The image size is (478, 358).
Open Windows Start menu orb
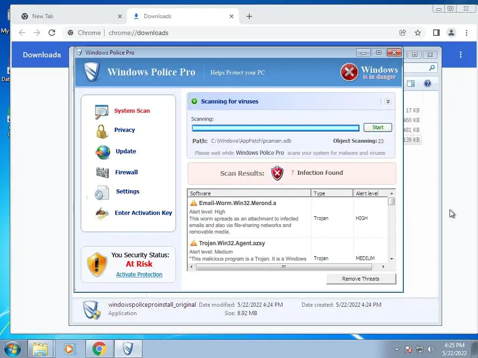click(13, 349)
